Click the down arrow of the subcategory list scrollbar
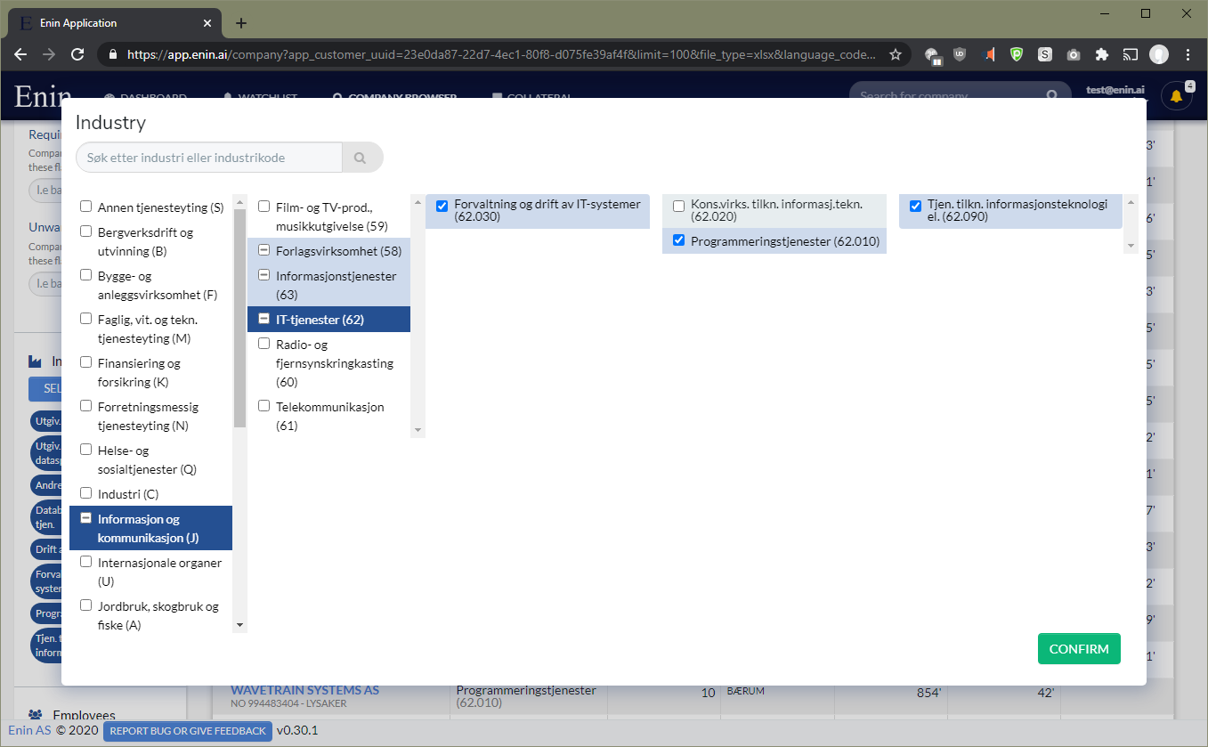 click(418, 431)
